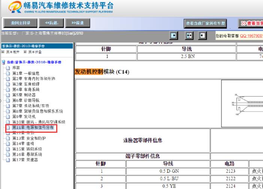263x189 pixels.
Task: Click circuit number 2124
Action: pos(229,186)
